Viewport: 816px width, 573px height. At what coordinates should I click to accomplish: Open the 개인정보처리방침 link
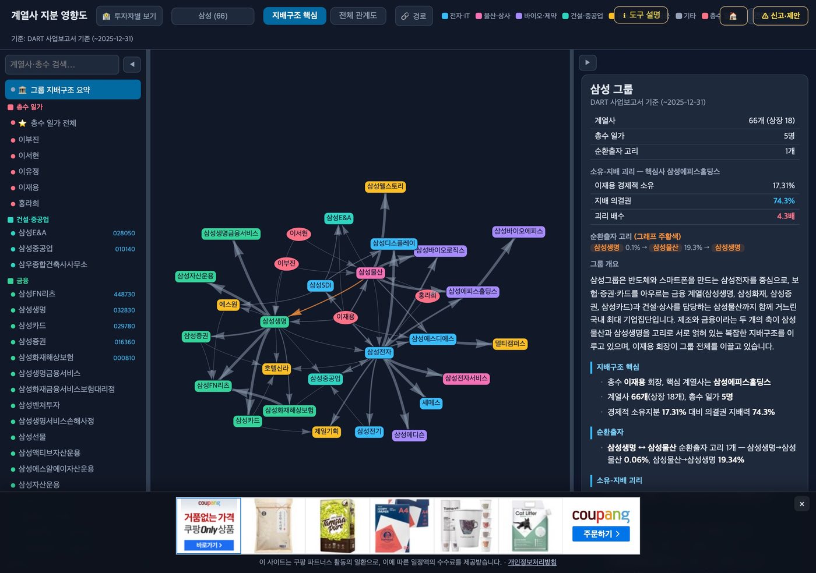click(532, 562)
